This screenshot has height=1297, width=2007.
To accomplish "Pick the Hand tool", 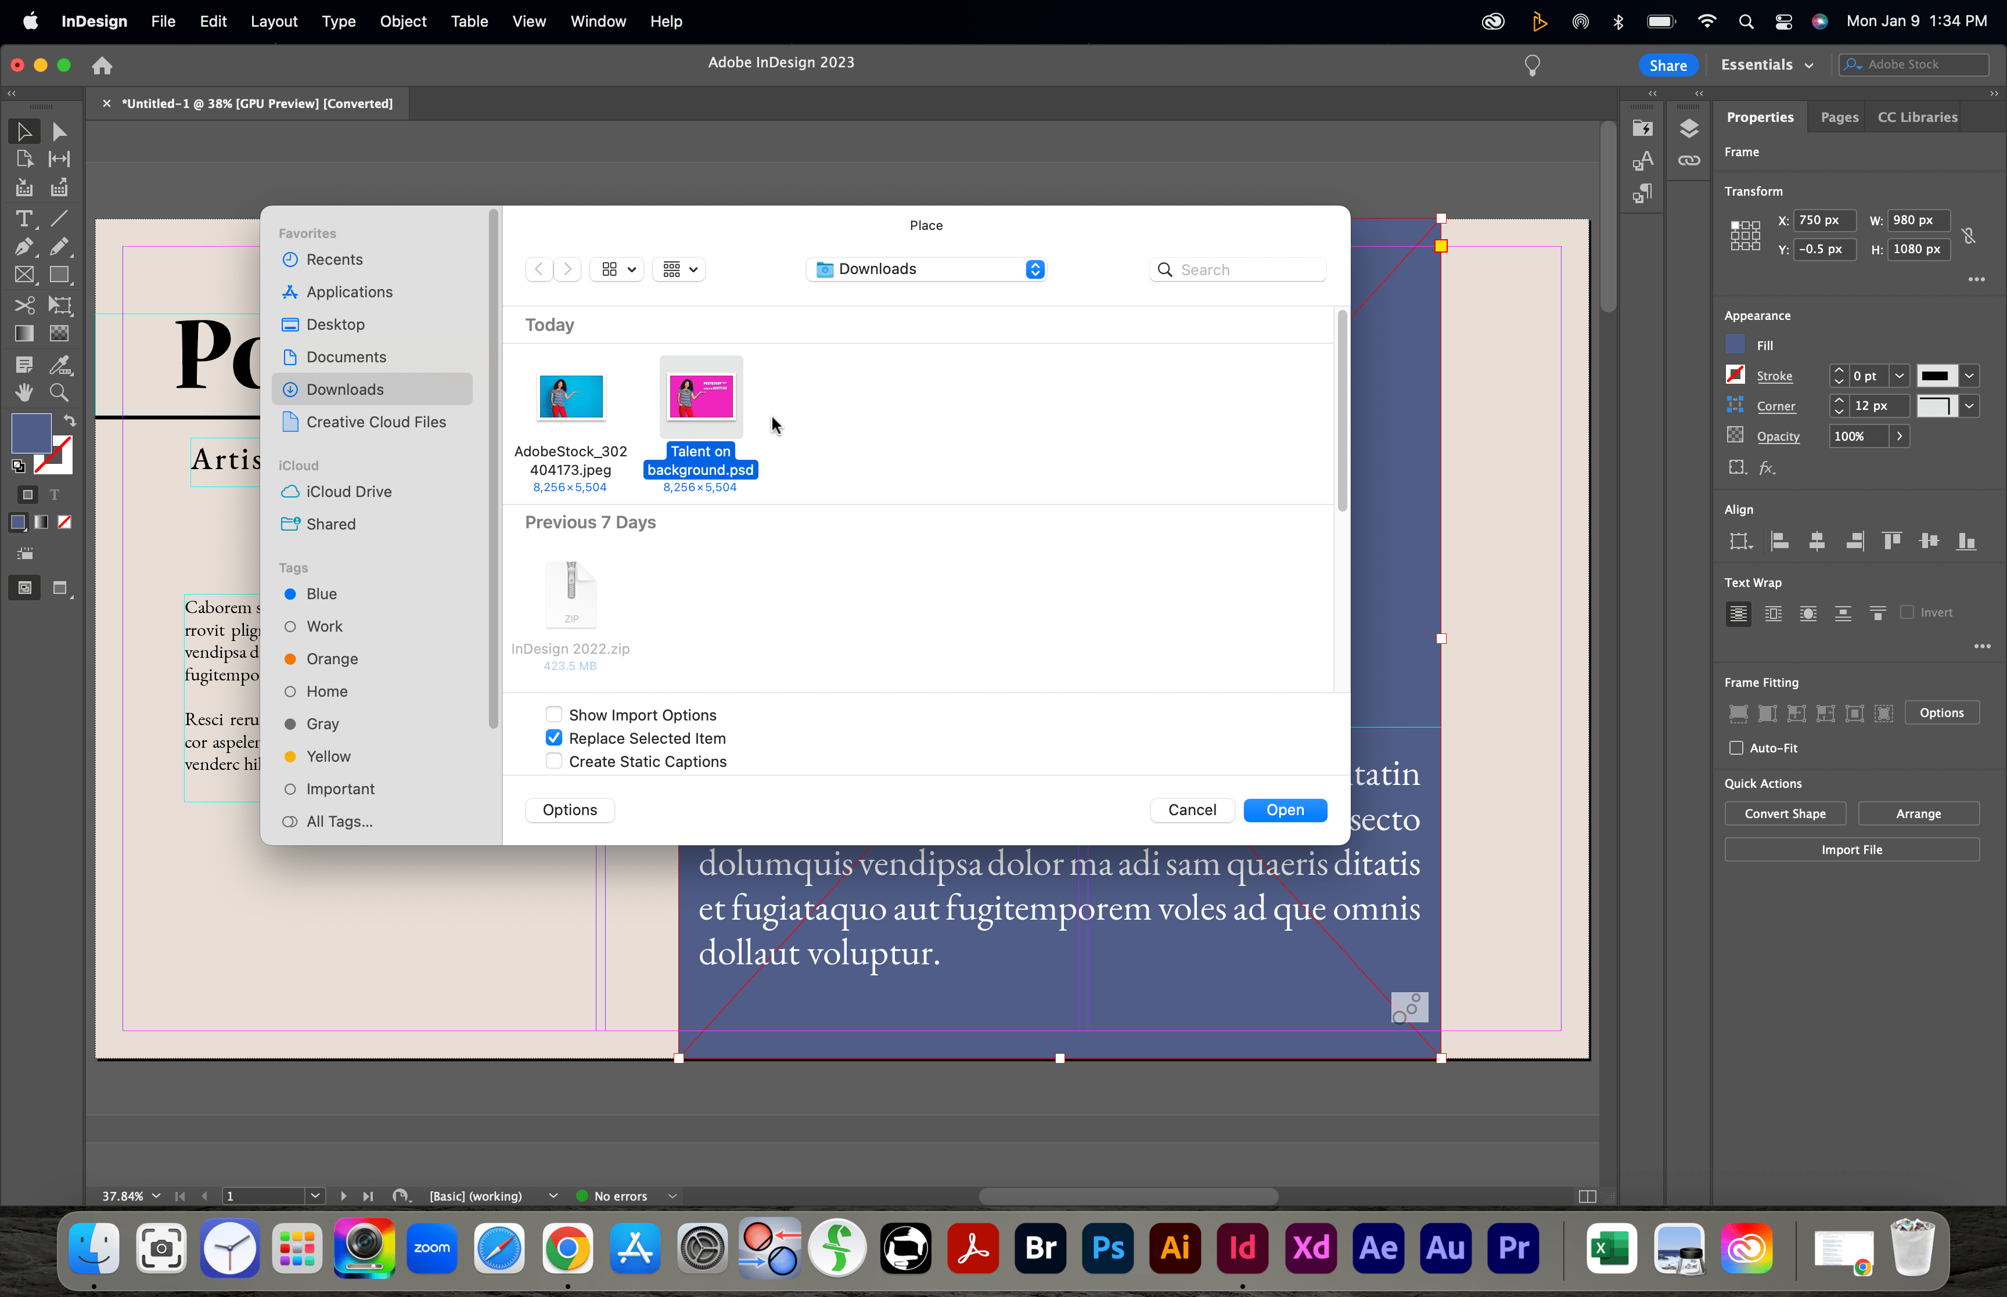I will (x=24, y=392).
